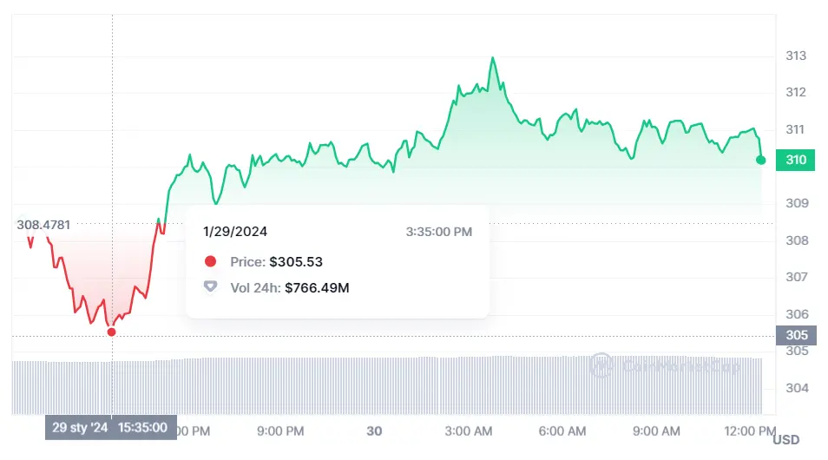Viewport: 828px width, 460px height.
Task: Click the red price dot in the tooltip
Action: pos(210,261)
